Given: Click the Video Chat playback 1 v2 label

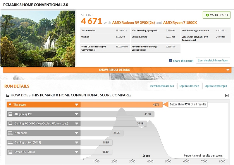Looking at the screenshot, I should (x=195, y=37).
